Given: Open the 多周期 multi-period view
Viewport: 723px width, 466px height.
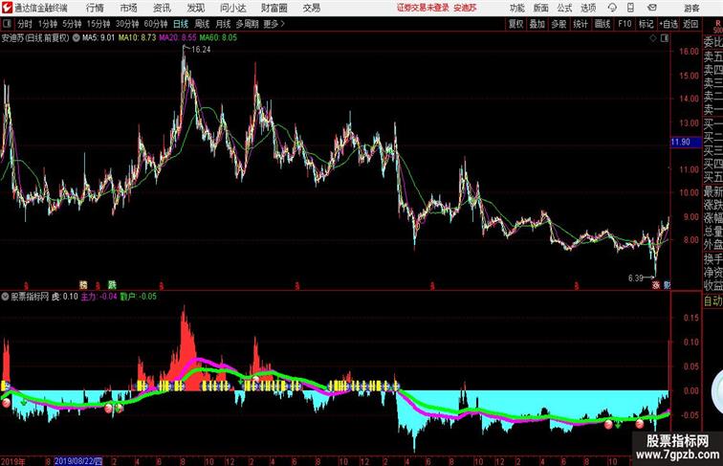Looking at the screenshot, I should point(247,24).
